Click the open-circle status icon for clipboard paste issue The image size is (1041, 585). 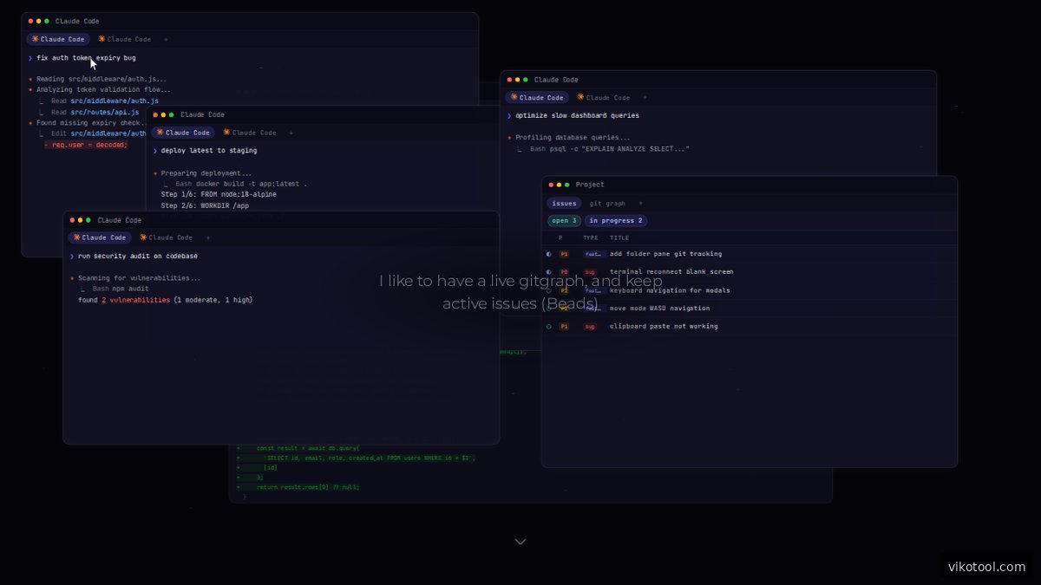coord(548,326)
